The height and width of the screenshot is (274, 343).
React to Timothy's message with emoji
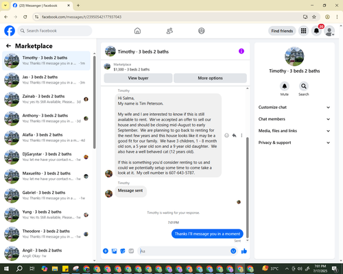(x=226, y=136)
